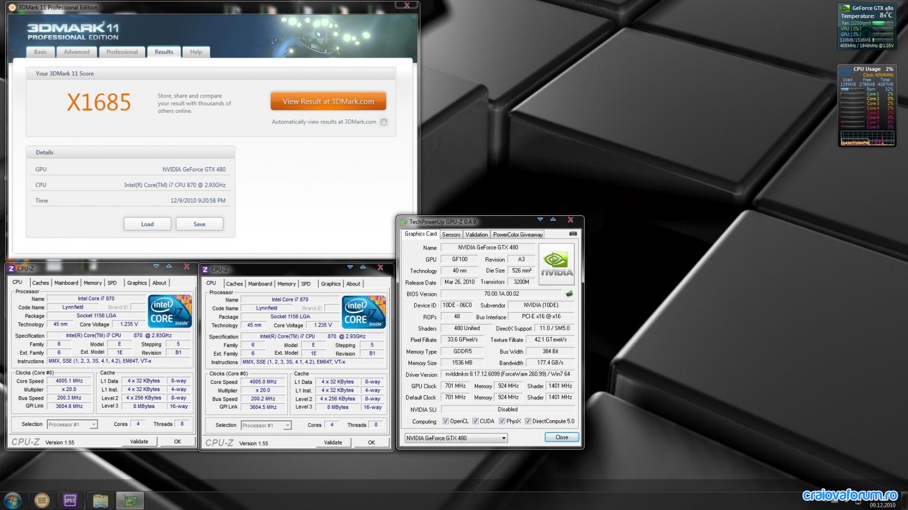Click the up arrow in GPU-Z title bar
Viewport: 908px width, 510px height.
pos(553,219)
